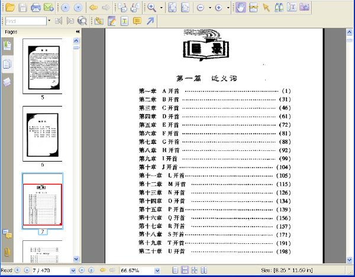Open the Find options dropdown arrow
The height and width of the screenshot is (277, 355).
tap(49, 21)
